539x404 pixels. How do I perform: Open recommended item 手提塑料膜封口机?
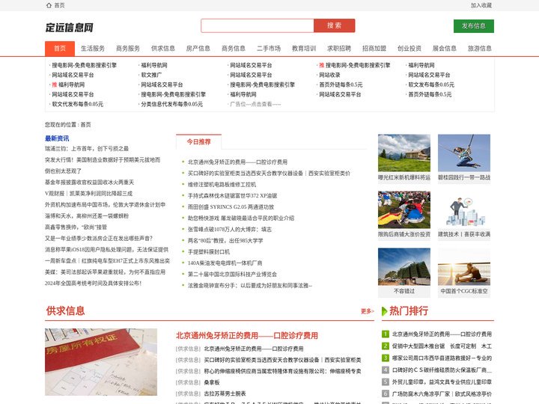pos(209,252)
